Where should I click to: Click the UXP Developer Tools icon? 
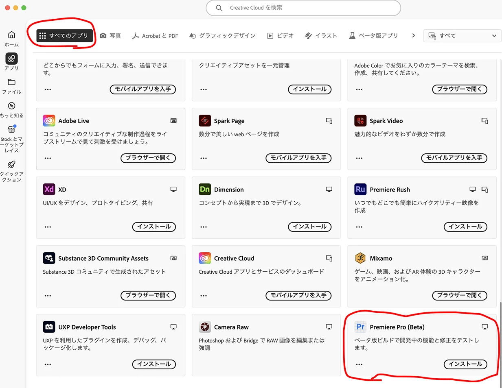tap(49, 327)
